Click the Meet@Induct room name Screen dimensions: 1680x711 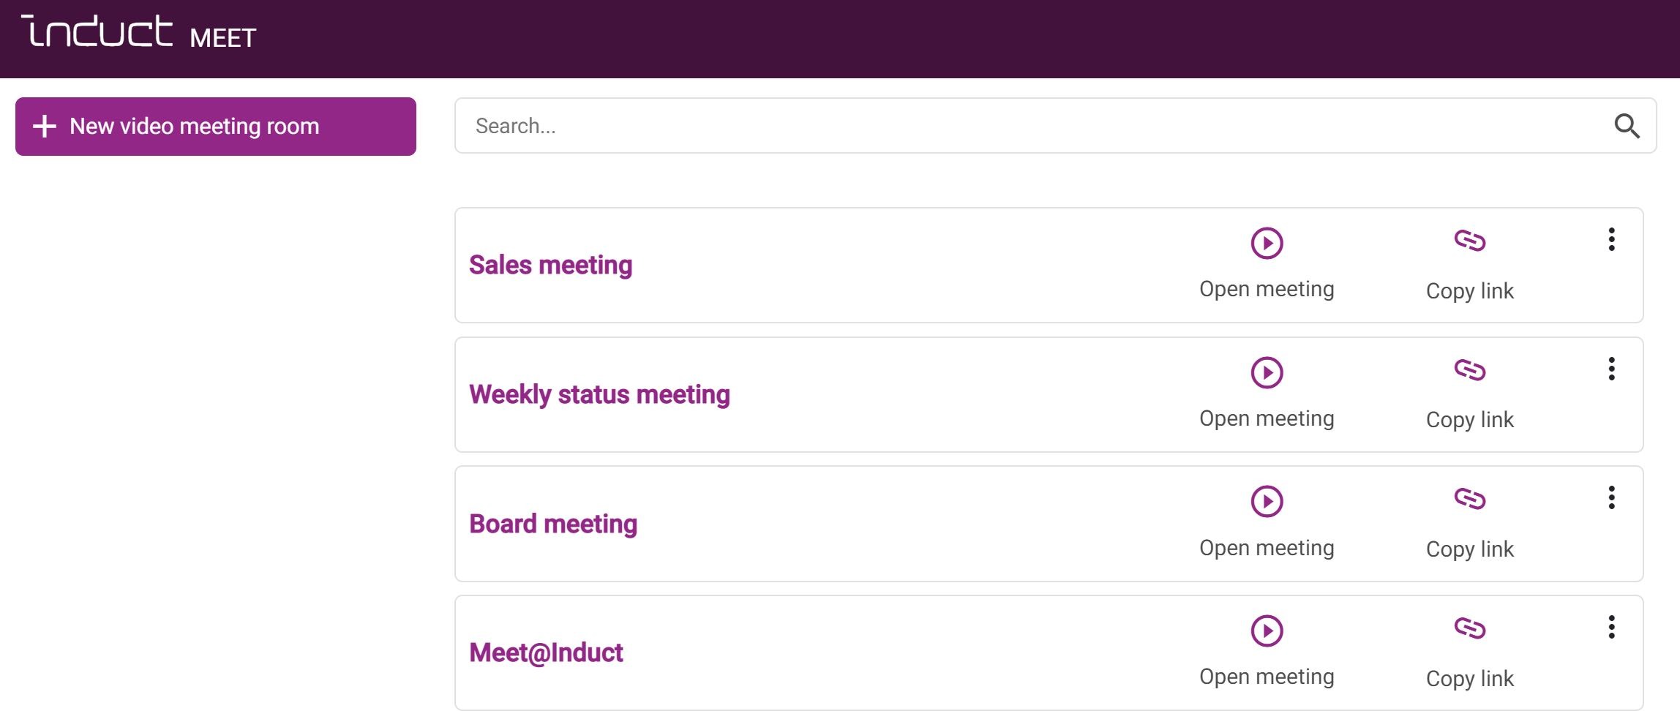546,652
